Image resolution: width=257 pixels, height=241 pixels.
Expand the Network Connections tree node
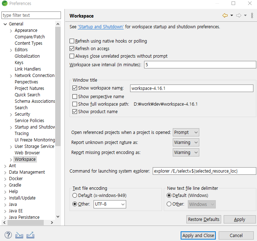point(11,76)
